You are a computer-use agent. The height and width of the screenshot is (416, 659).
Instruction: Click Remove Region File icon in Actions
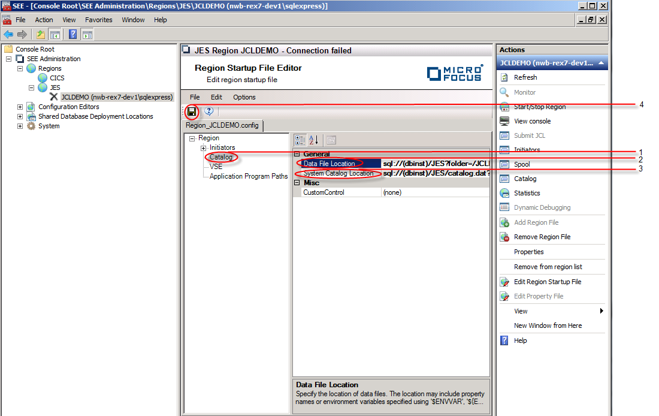504,237
